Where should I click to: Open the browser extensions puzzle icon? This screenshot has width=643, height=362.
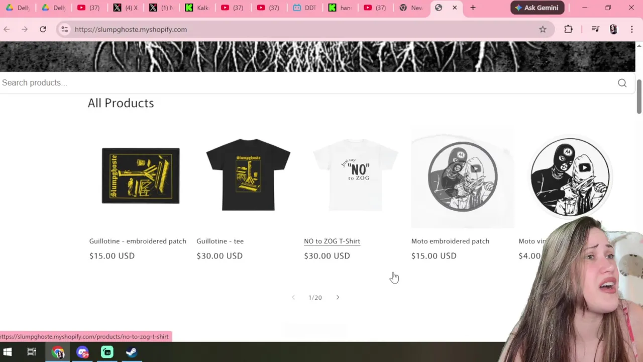pos(568,29)
